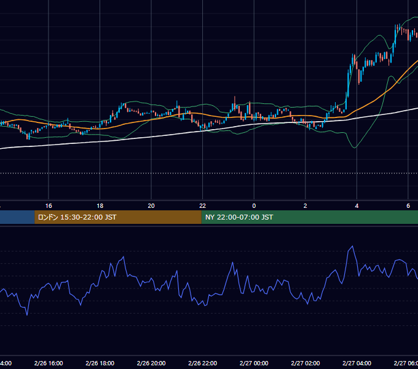Click the 4 hour label on the price chart axis
418x369 pixels.
pos(357,206)
